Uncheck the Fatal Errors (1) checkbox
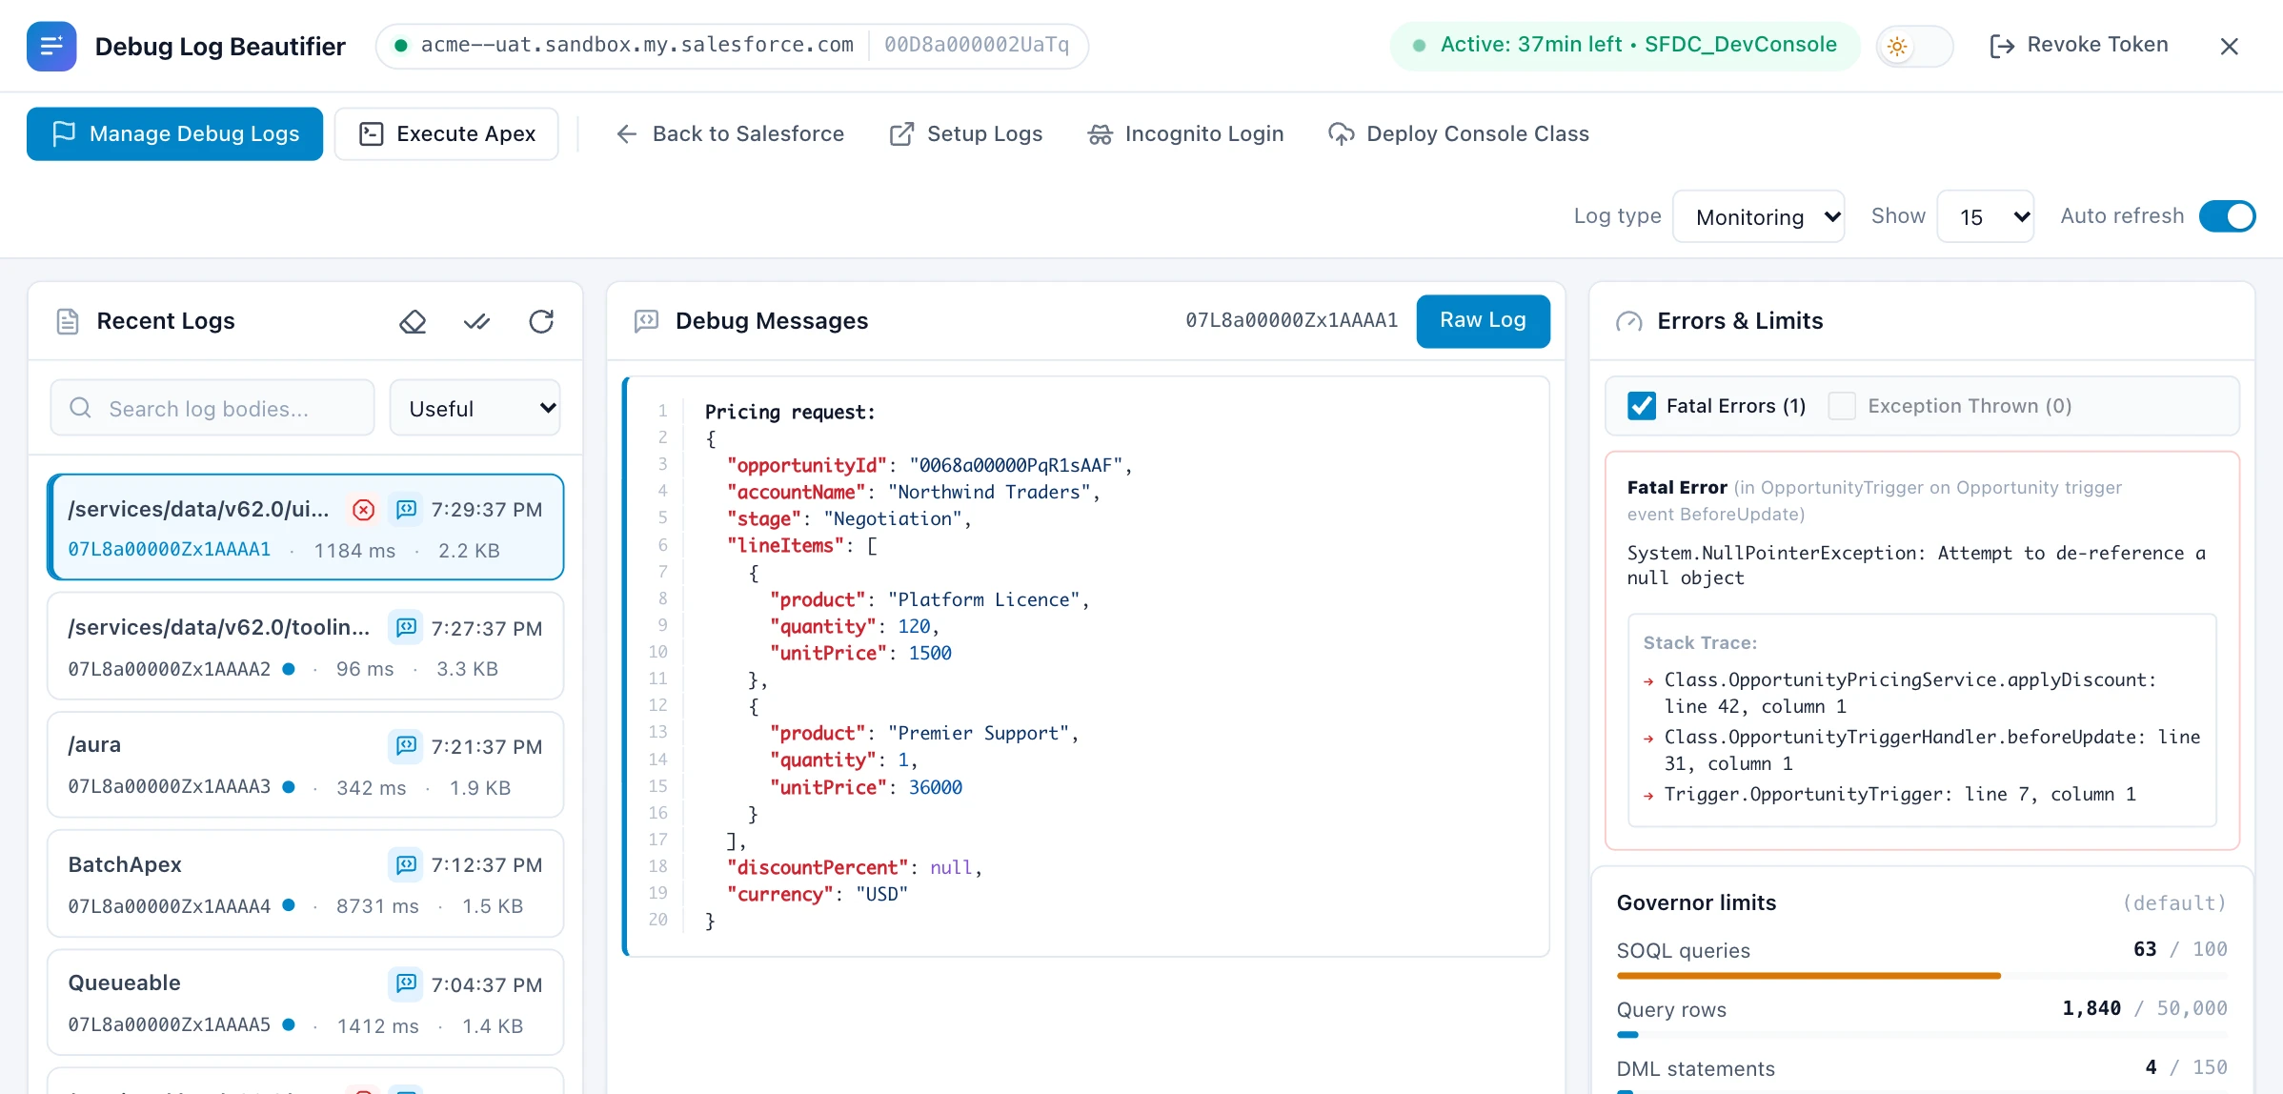 1642,406
